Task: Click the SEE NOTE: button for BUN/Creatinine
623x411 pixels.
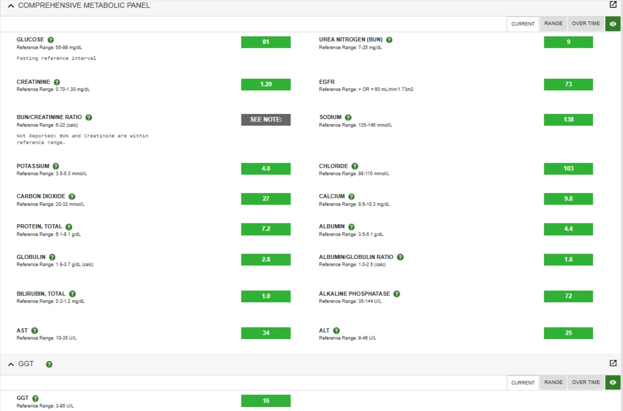Action: pyautogui.click(x=266, y=119)
